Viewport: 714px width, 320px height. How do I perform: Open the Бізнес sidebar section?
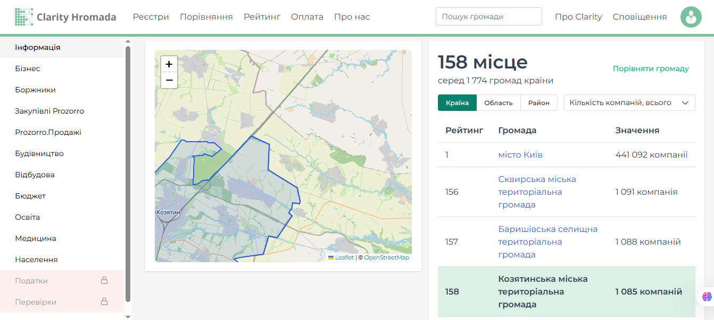[x=62, y=68]
